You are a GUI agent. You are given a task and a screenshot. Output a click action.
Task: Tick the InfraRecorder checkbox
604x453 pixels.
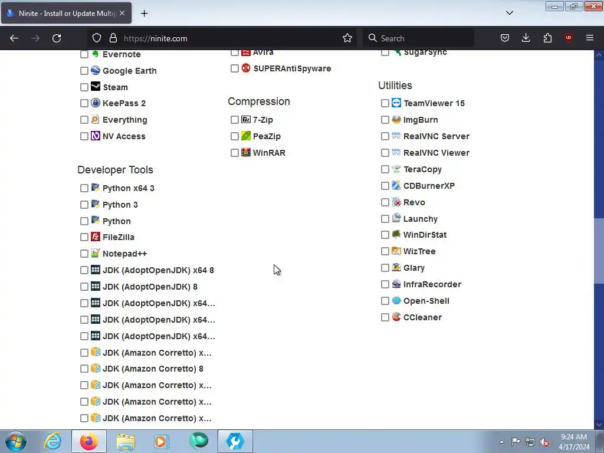click(x=385, y=284)
